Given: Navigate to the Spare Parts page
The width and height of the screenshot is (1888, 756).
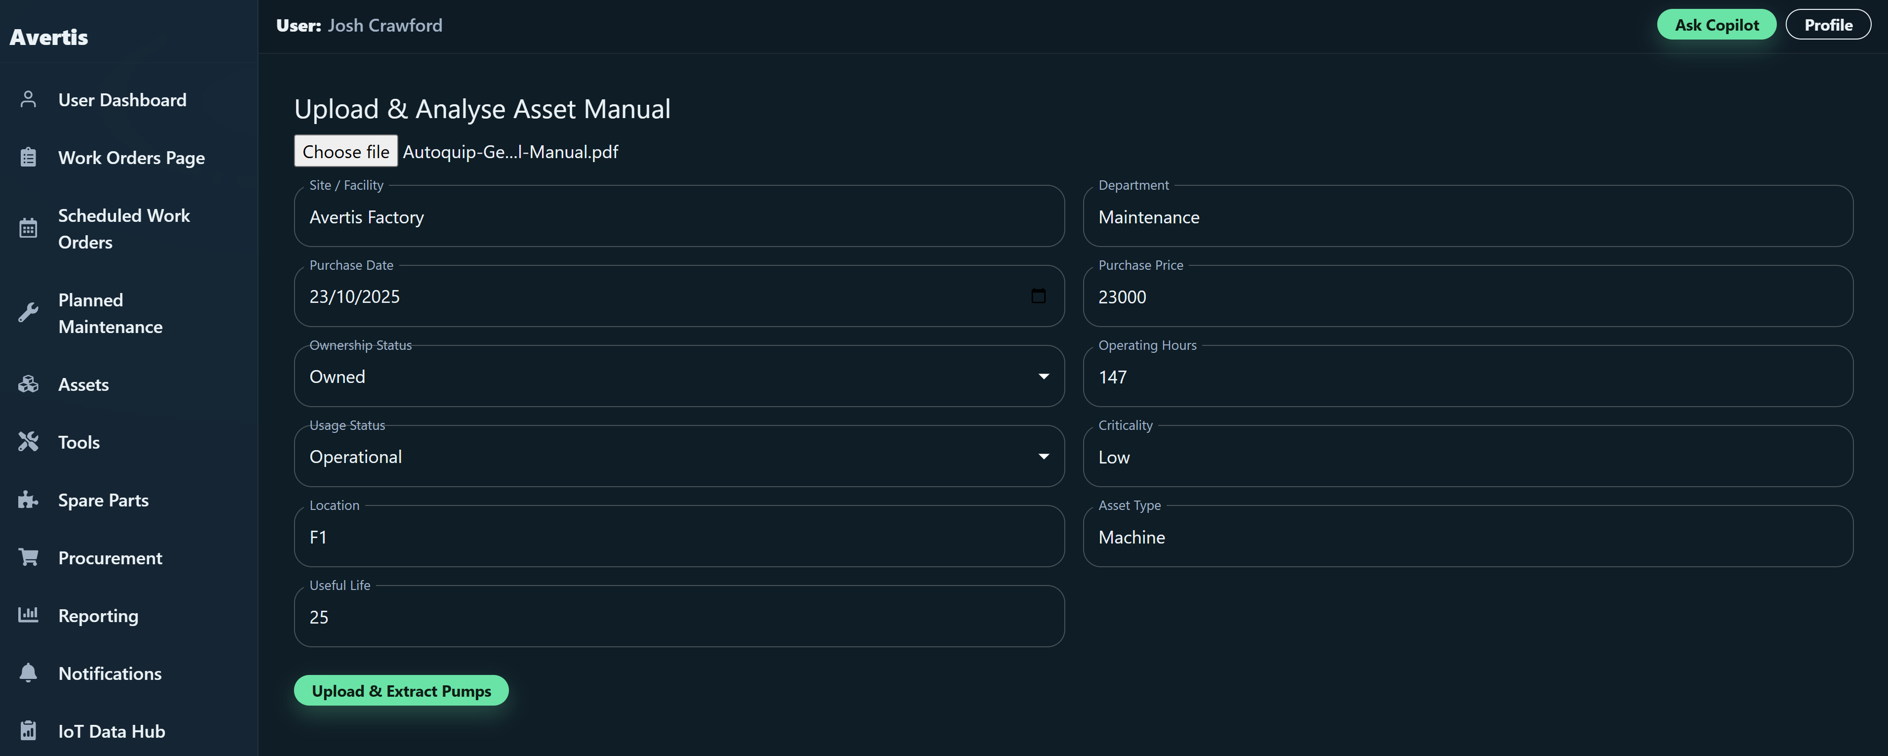Looking at the screenshot, I should (103, 500).
